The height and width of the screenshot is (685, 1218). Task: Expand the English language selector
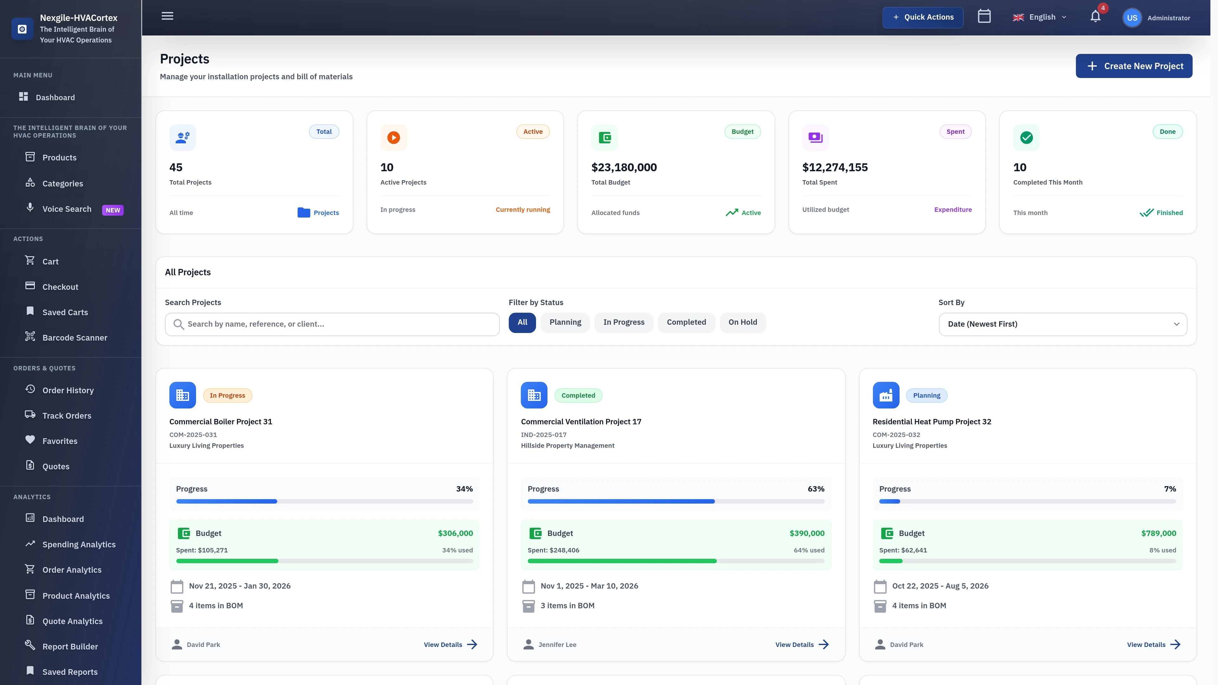[x=1040, y=16]
